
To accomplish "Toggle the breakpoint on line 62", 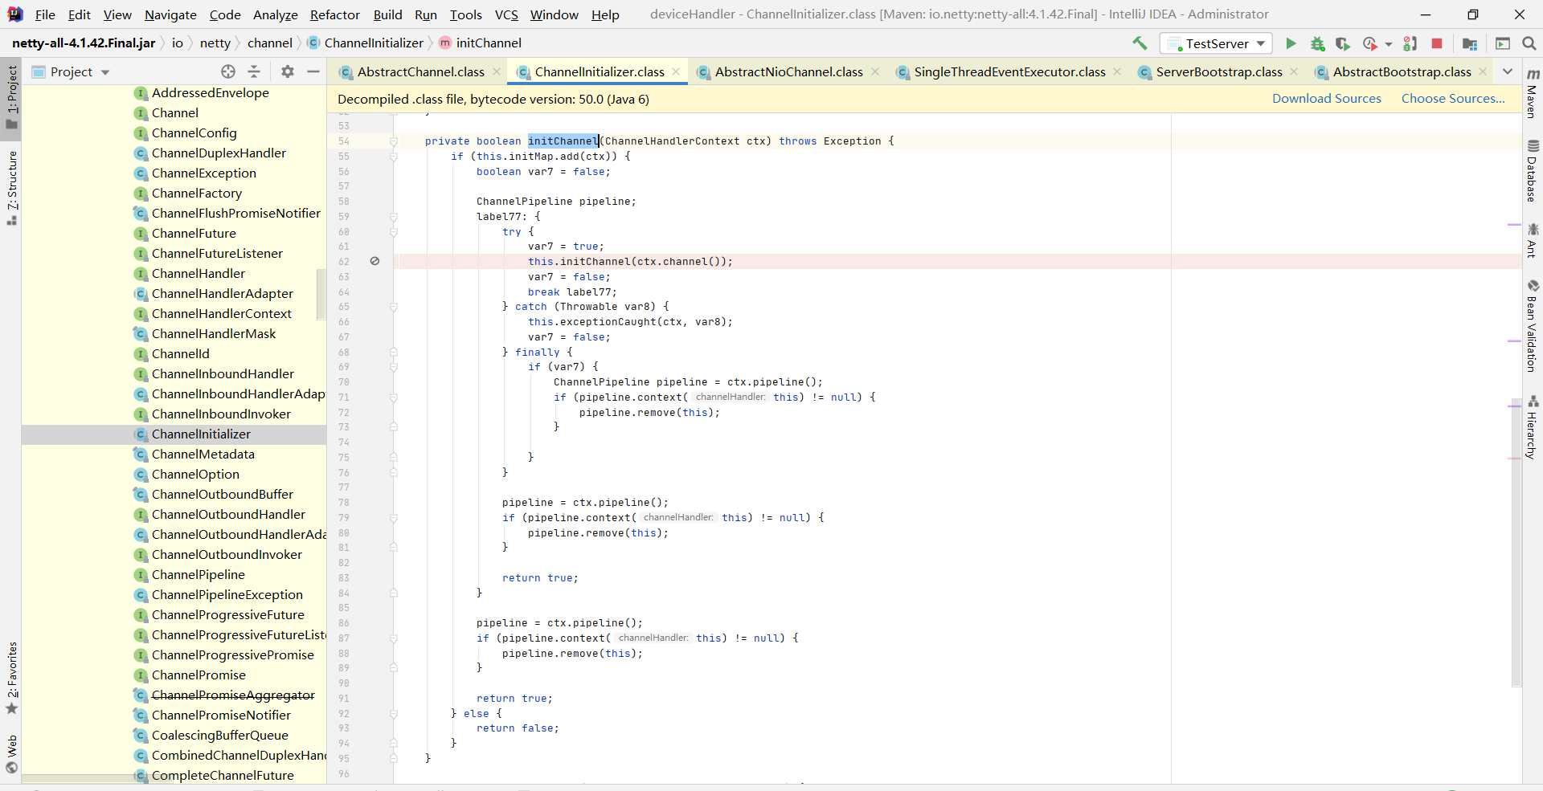I will tap(374, 261).
